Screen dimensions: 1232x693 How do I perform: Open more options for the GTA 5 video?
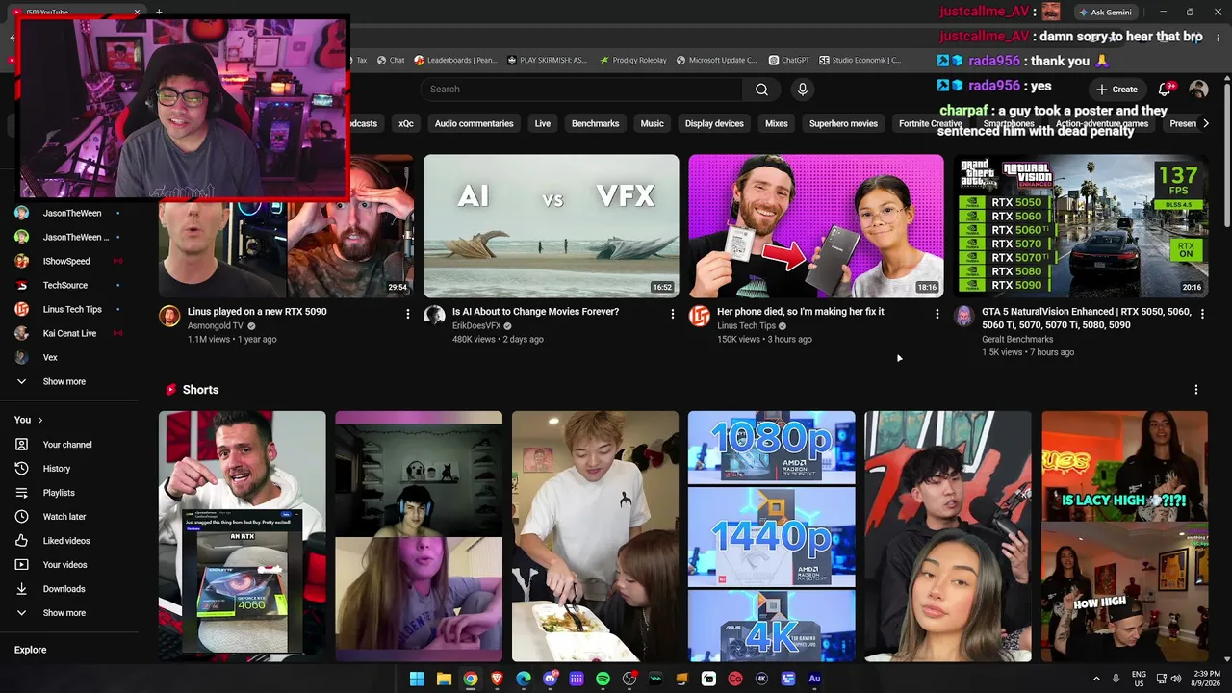1202,314
